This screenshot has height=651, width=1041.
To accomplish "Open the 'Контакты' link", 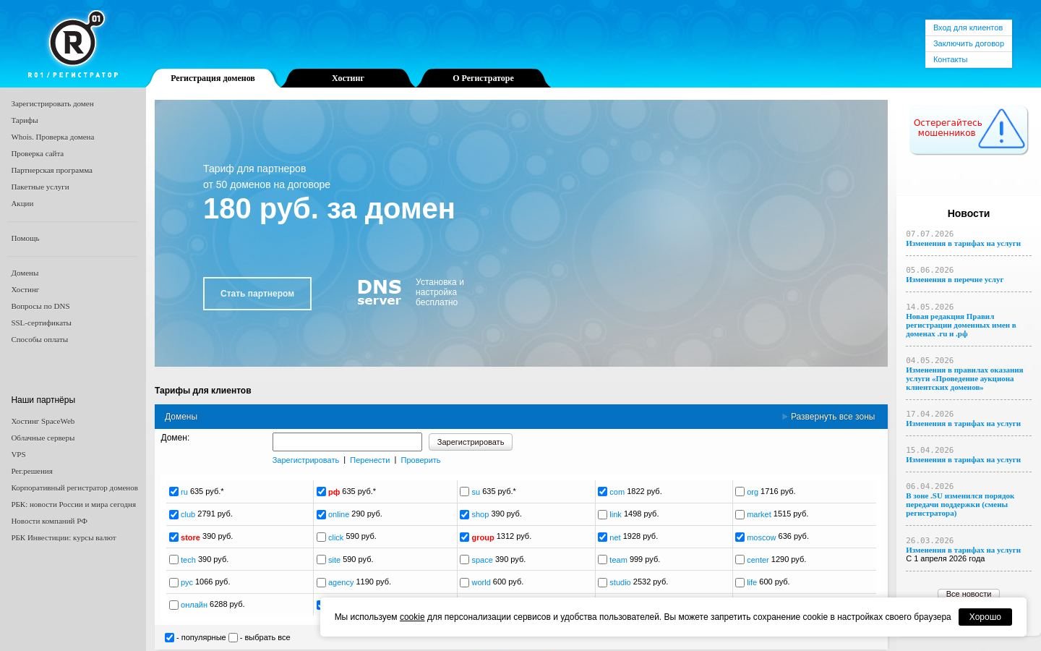I will pos(950,59).
